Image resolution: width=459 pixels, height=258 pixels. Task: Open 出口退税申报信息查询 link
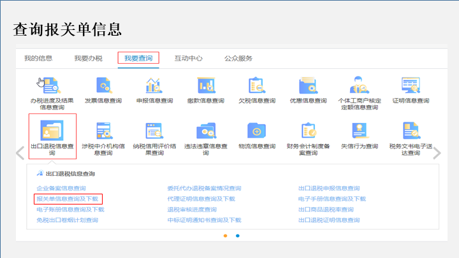329,188
